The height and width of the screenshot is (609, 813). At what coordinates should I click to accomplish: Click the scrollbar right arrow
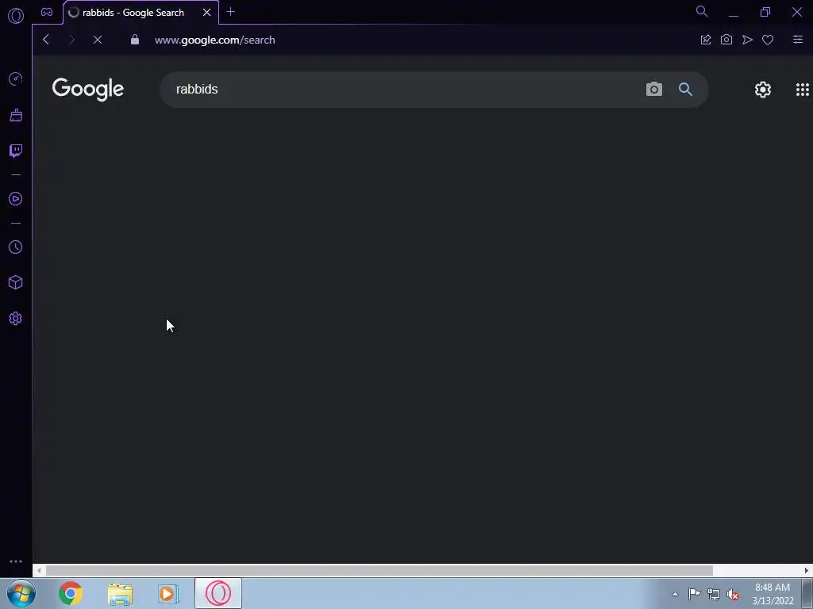(807, 570)
